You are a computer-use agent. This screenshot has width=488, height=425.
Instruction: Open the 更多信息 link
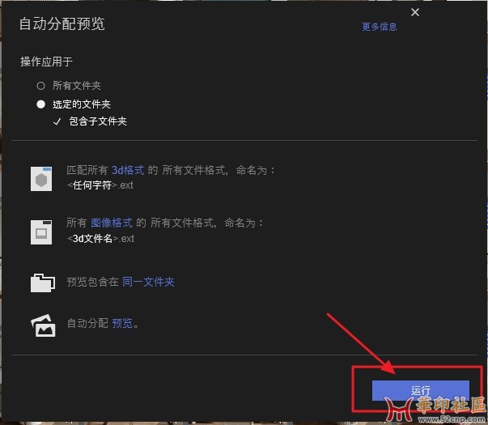pos(380,27)
